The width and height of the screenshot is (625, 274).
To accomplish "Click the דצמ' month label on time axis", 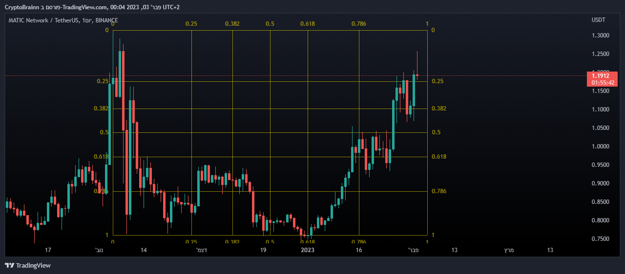I will 202,250.
